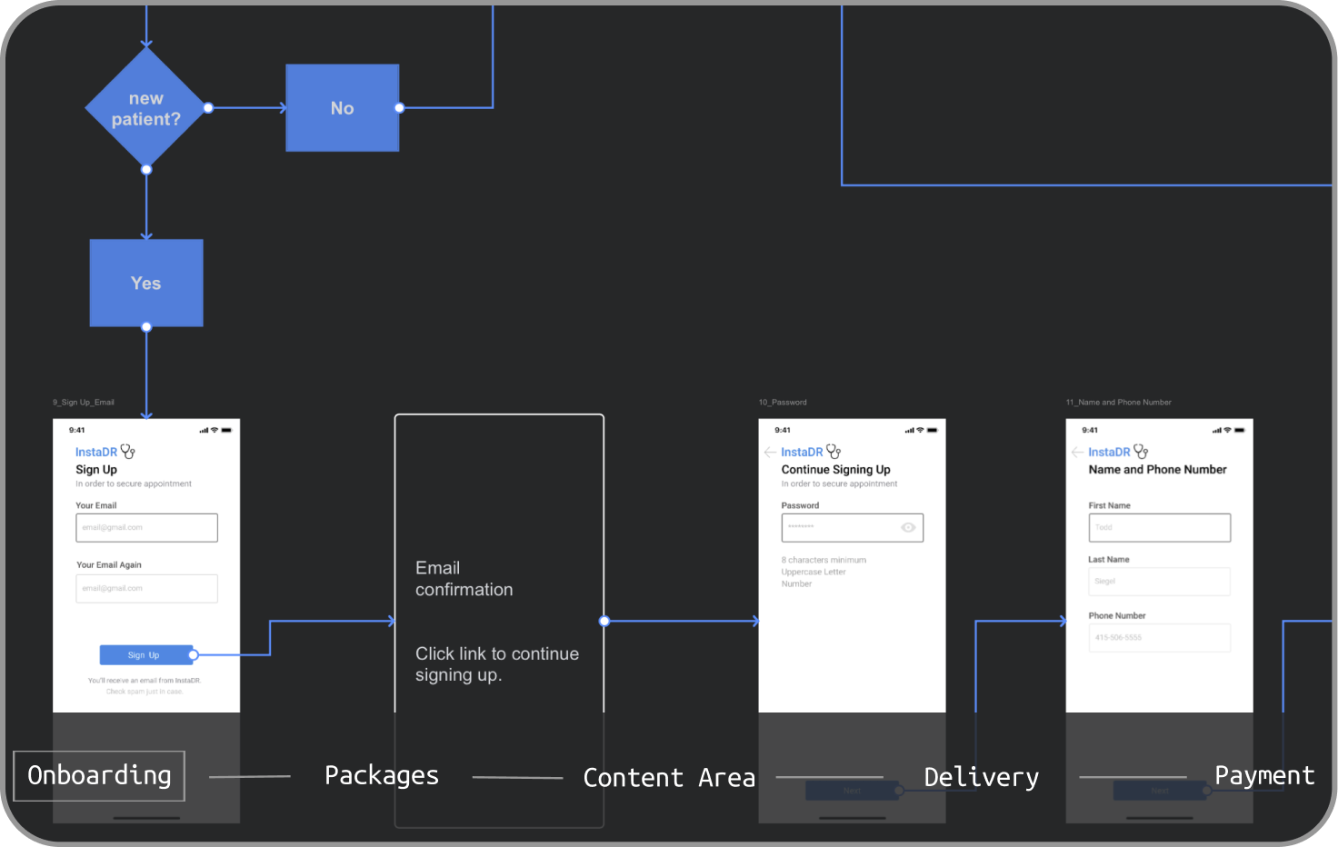Toggle password visibility eye icon
The width and height of the screenshot is (1338, 847).
pyautogui.click(x=908, y=527)
